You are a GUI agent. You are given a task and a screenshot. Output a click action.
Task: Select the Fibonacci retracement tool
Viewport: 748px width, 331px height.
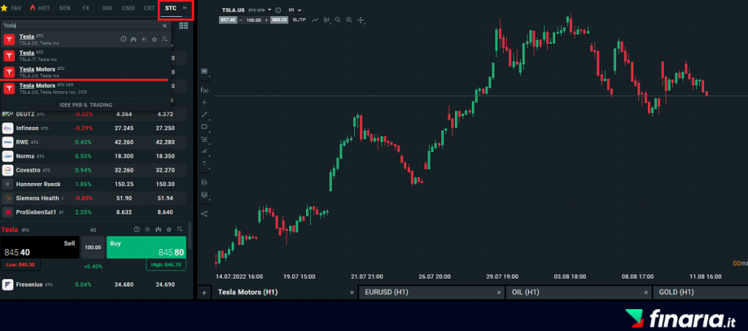pyautogui.click(x=205, y=139)
